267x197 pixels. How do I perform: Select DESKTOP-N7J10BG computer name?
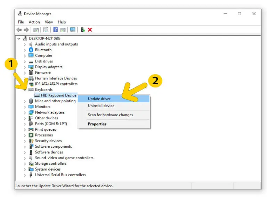[44, 38]
